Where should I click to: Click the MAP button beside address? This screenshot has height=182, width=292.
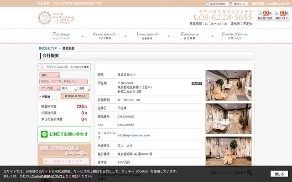tap(197, 84)
